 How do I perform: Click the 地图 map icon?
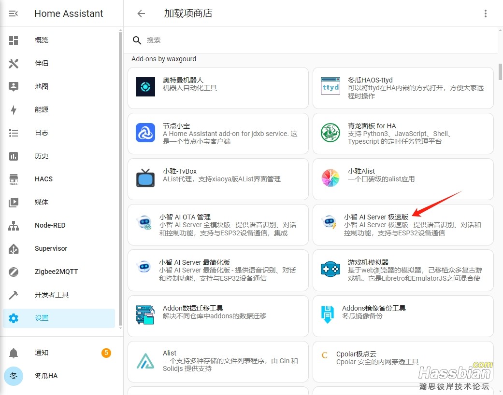click(x=14, y=86)
